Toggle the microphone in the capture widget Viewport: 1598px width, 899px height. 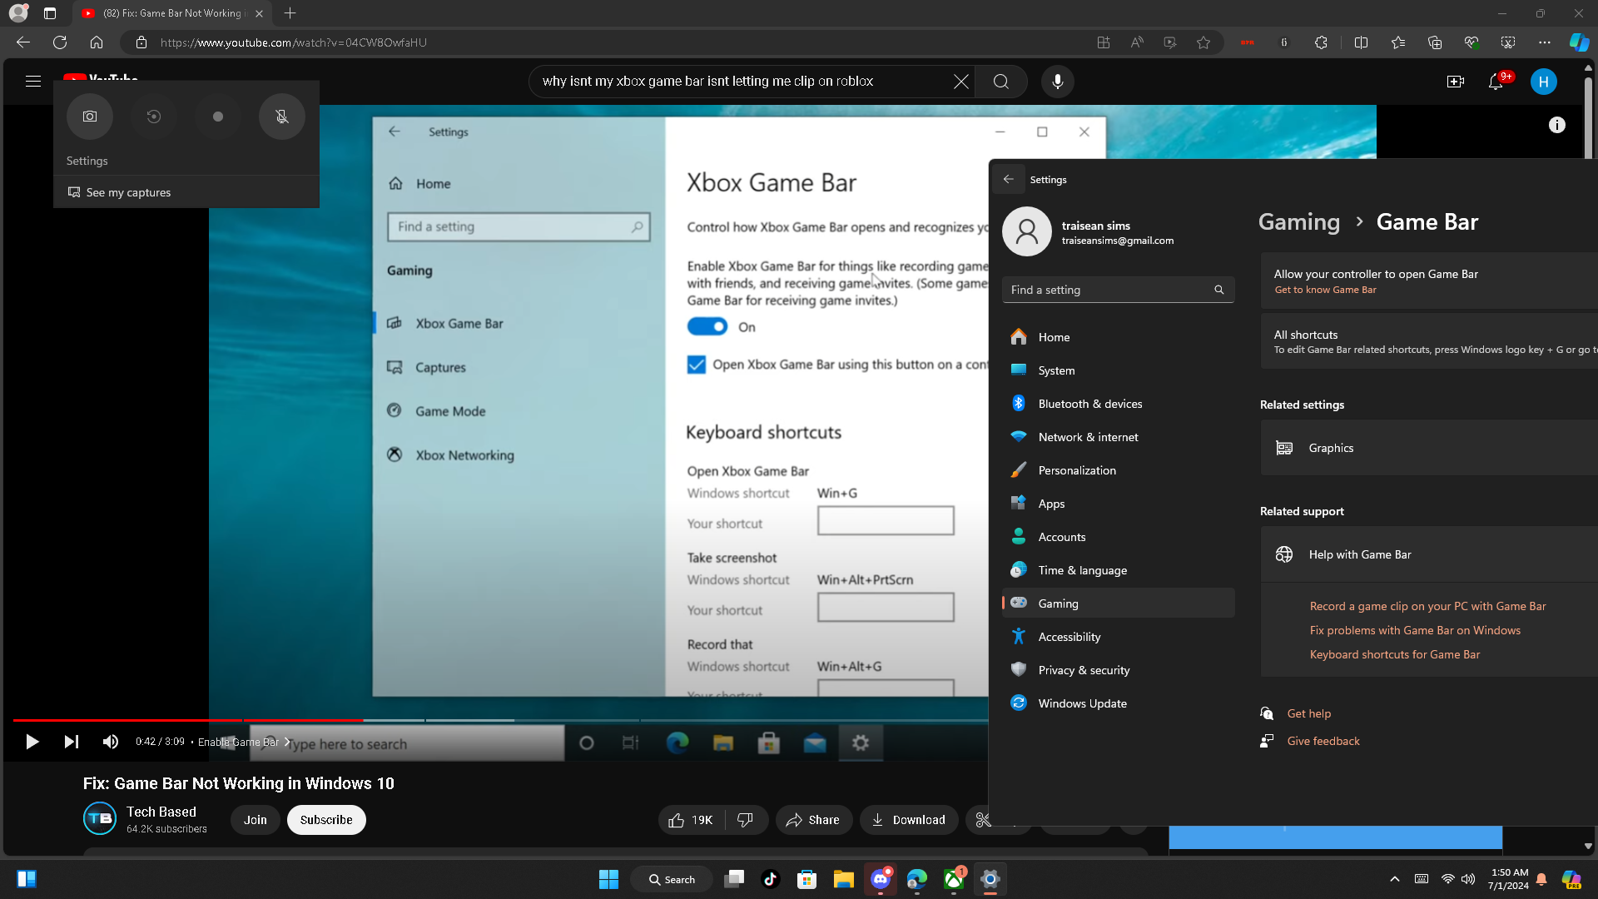282,117
